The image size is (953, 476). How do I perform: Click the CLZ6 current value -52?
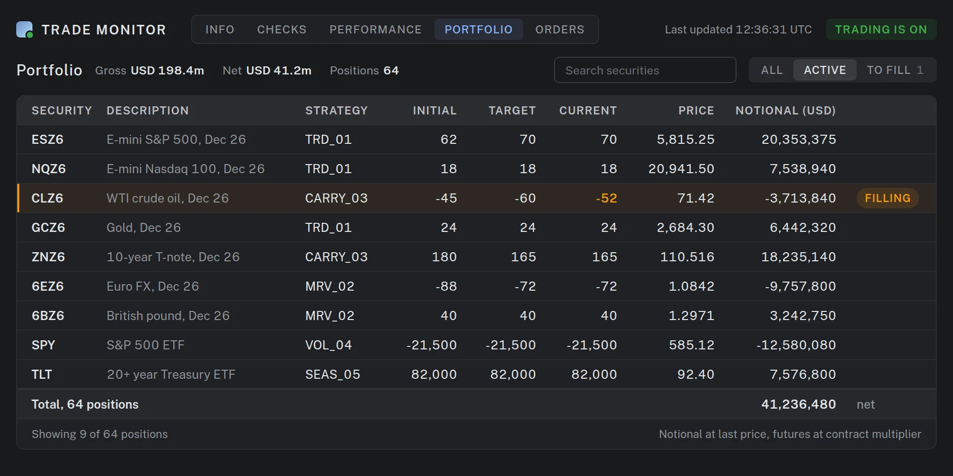click(x=606, y=198)
